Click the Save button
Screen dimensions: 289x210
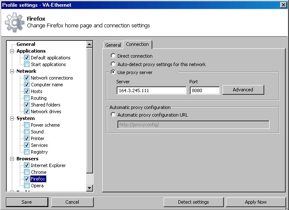[27, 202]
